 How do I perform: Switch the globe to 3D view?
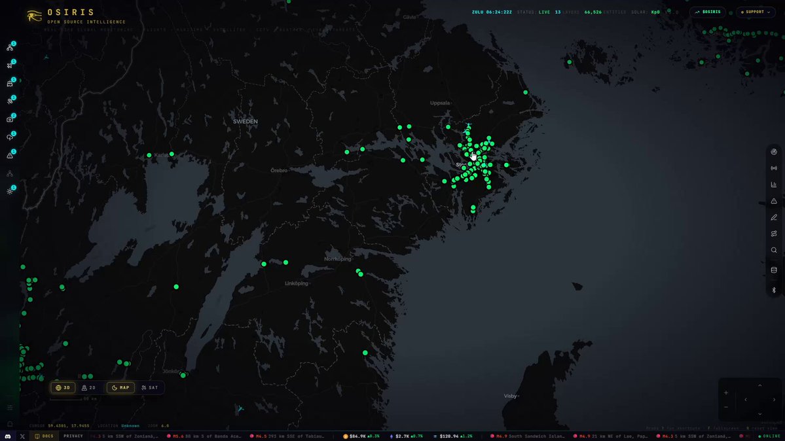point(63,387)
